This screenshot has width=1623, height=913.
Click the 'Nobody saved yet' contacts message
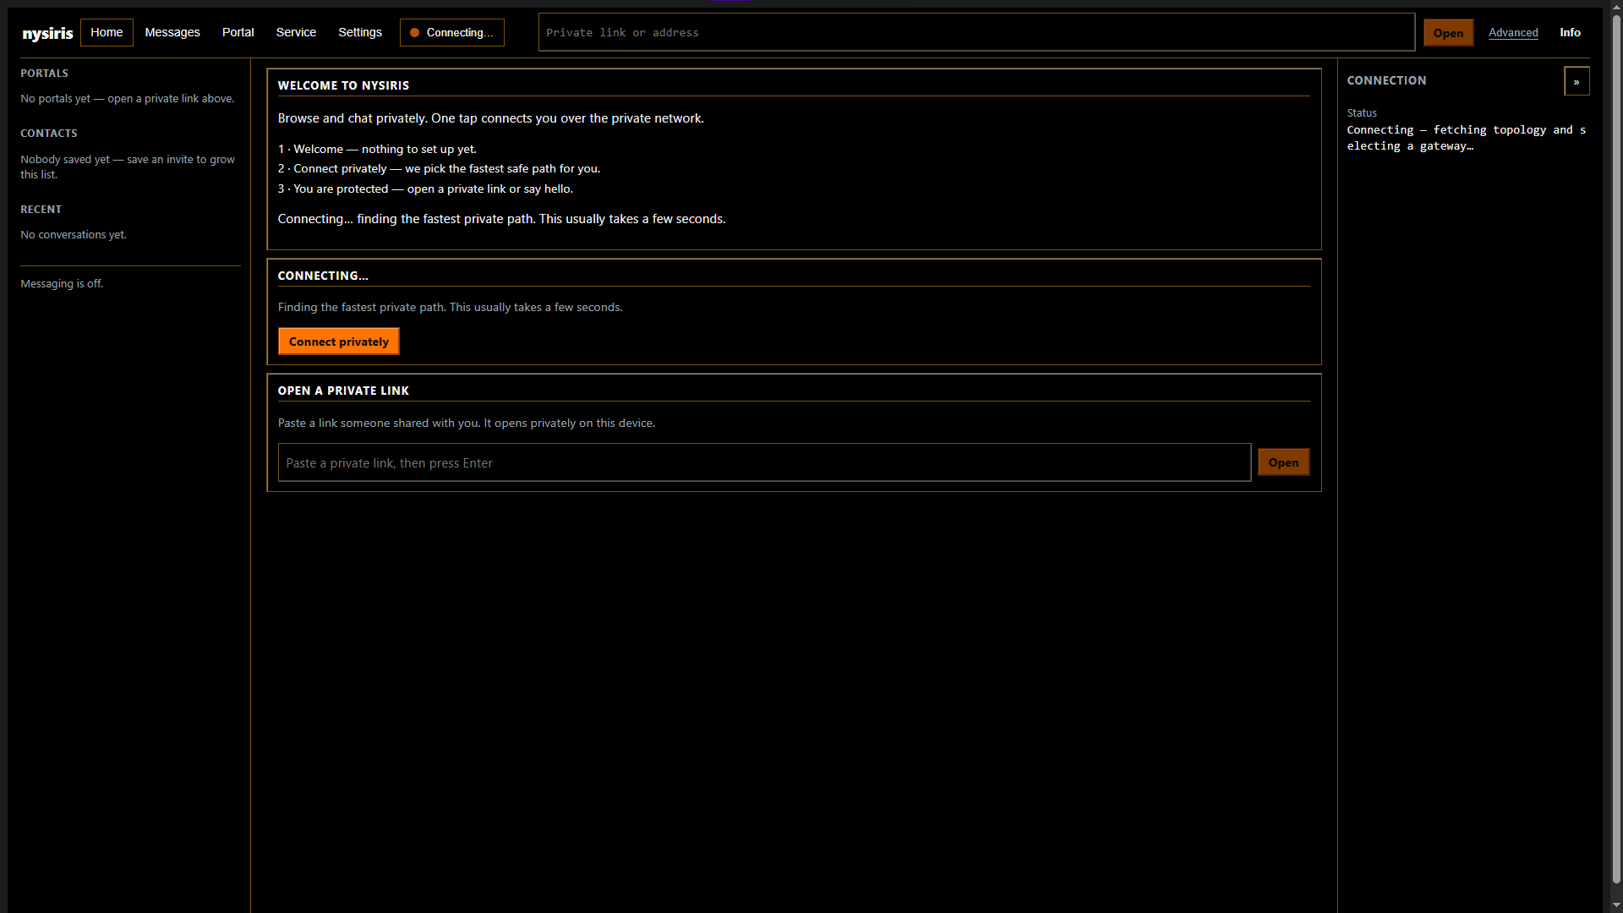(x=128, y=167)
